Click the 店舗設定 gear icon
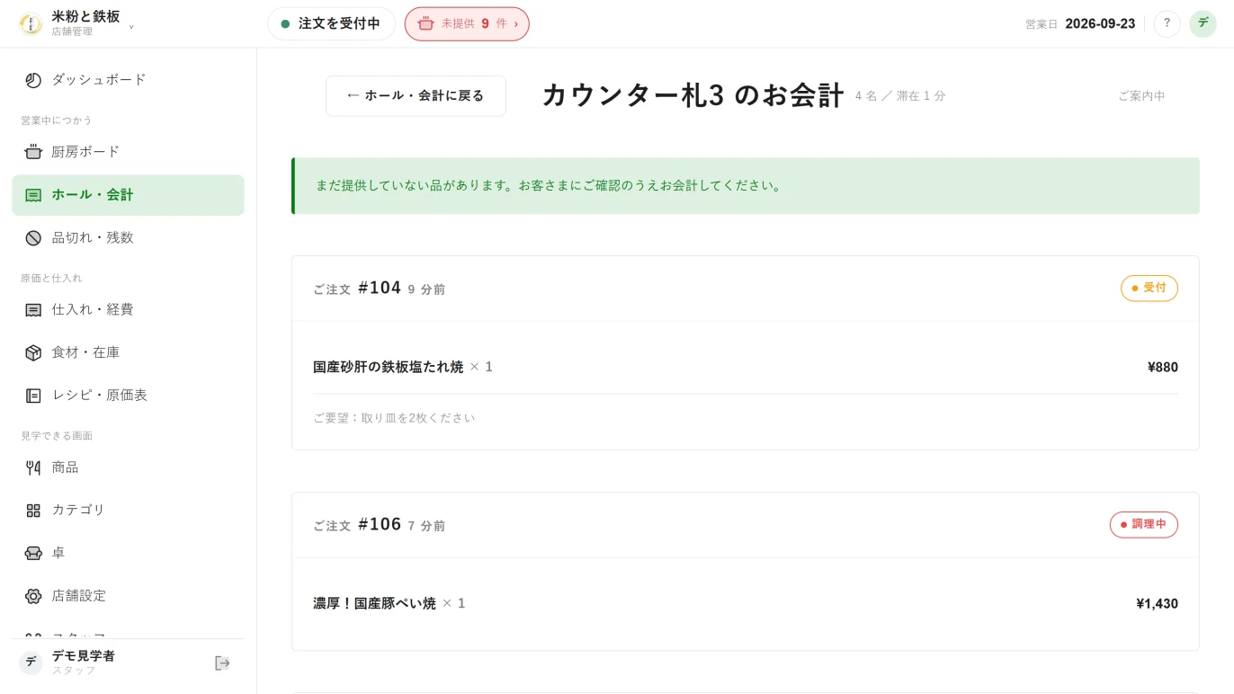 point(33,596)
